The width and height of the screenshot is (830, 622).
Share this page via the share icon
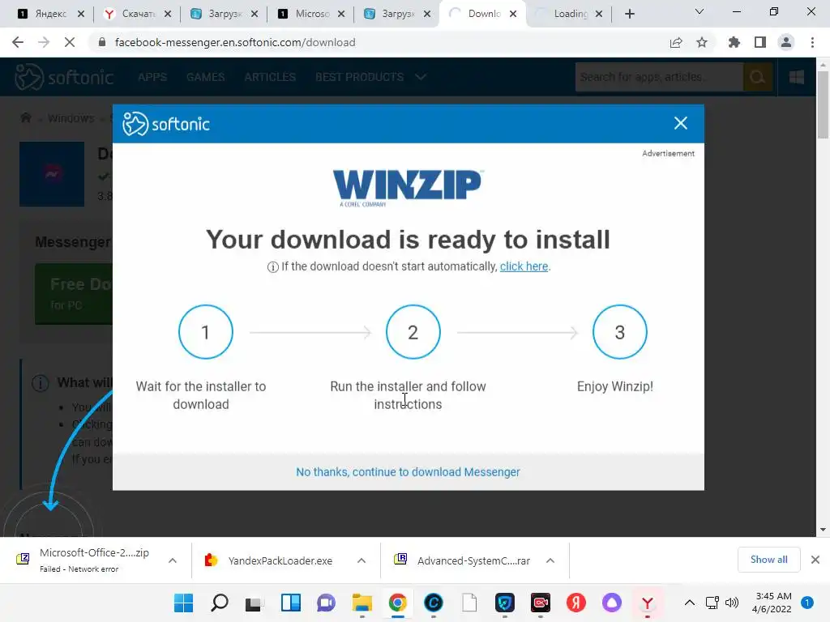676,42
